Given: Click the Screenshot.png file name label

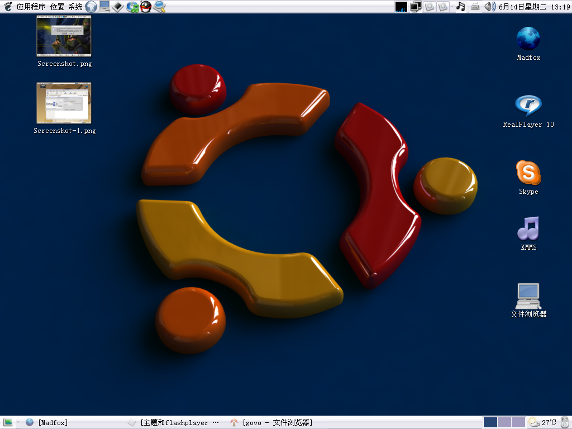Looking at the screenshot, I should click(x=65, y=64).
